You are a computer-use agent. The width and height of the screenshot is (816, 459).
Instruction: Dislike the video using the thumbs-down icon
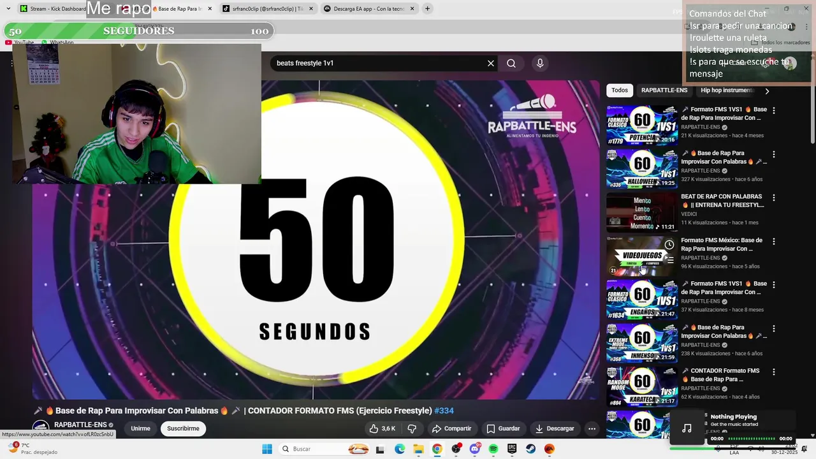412,428
